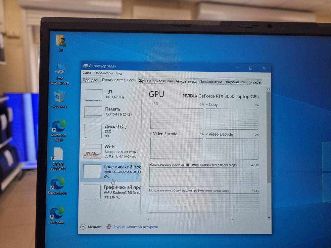Open the Kulhunter.ru desktop shortcut
Image resolution: width=331 pixels, height=248 pixels.
(x=57, y=186)
